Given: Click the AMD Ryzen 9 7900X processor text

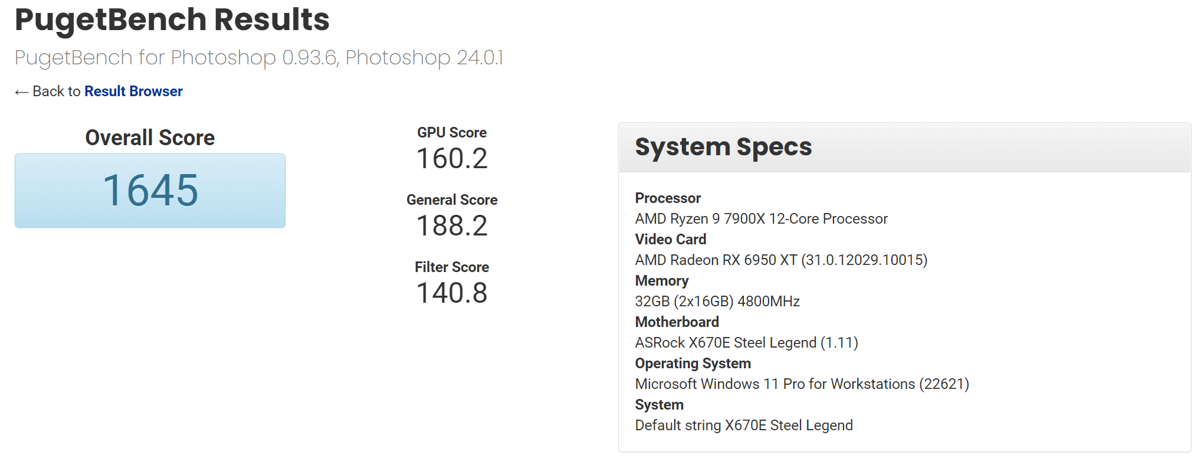Looking at the screenshot, I should (761, 219).
